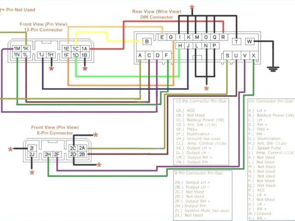The height and width of the screenshot is (221, 295).
Task: Click the "Din Connector Pin-Out" heading
Action: click(271, 101)
